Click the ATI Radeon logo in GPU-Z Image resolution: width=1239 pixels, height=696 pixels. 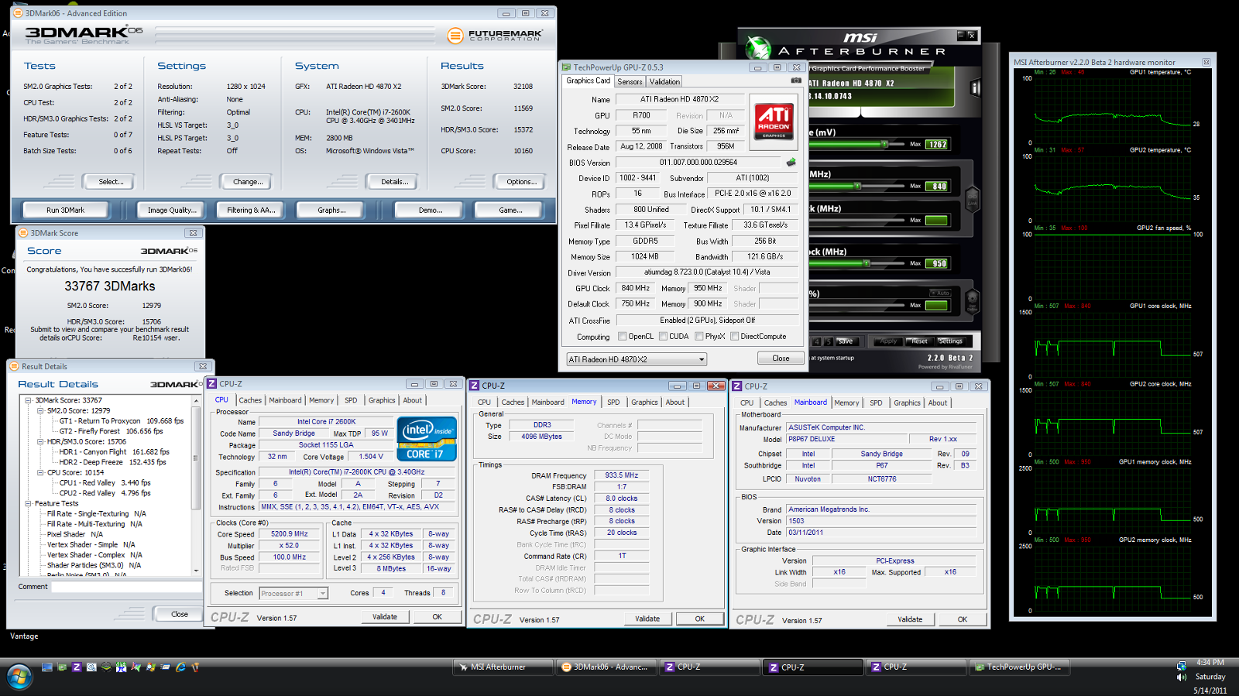(774, 122)
